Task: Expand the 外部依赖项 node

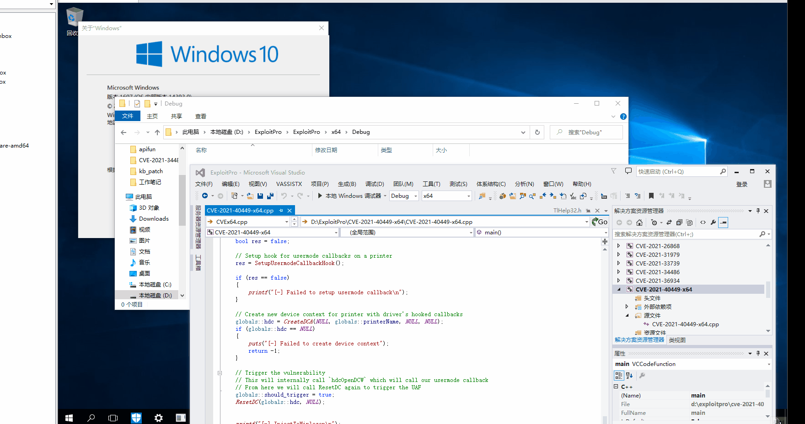Action: (x=627, y=307)
